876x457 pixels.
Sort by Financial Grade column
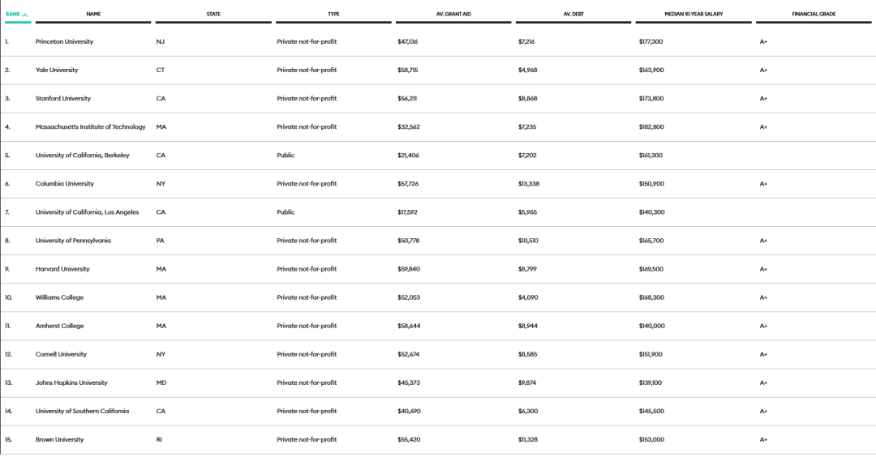tap(814, 14)
